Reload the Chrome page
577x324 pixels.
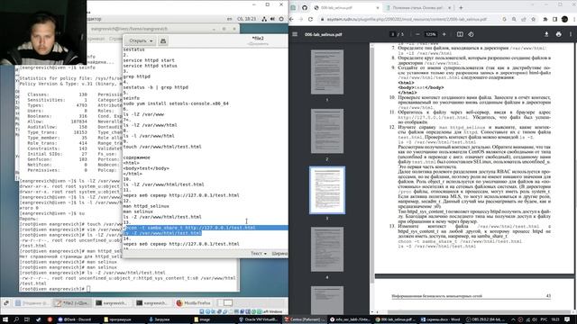click(x=310, y=19)
